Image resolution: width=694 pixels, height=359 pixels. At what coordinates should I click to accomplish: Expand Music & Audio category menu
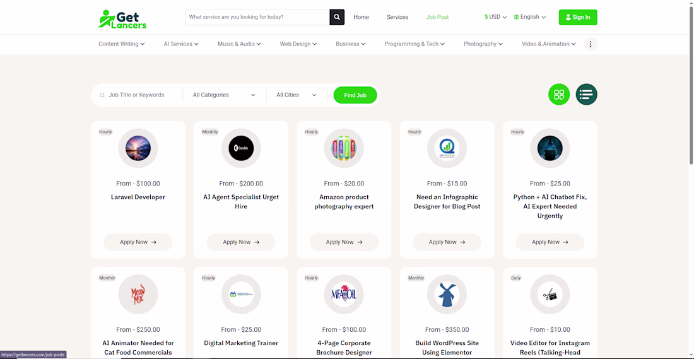click(240, 44)
